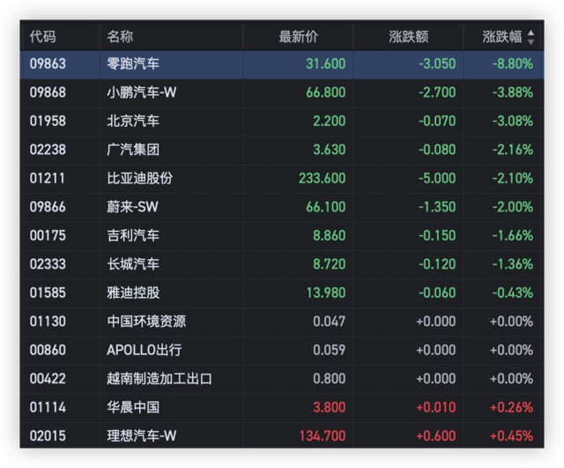Sort by 涨跌幅 column header text
The width and height of the screenshot is (564, 468).
[501, 37]
